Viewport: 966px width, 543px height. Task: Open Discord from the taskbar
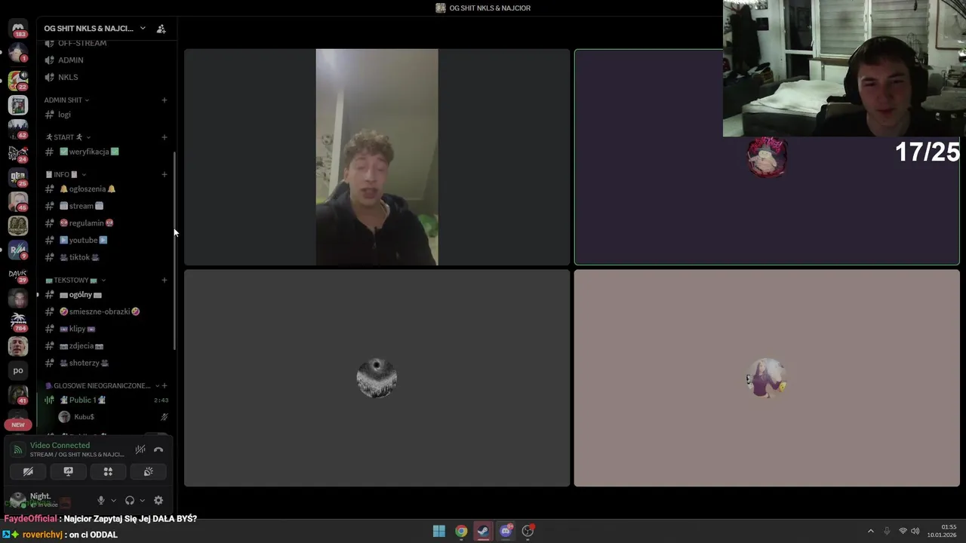(506, 531)
